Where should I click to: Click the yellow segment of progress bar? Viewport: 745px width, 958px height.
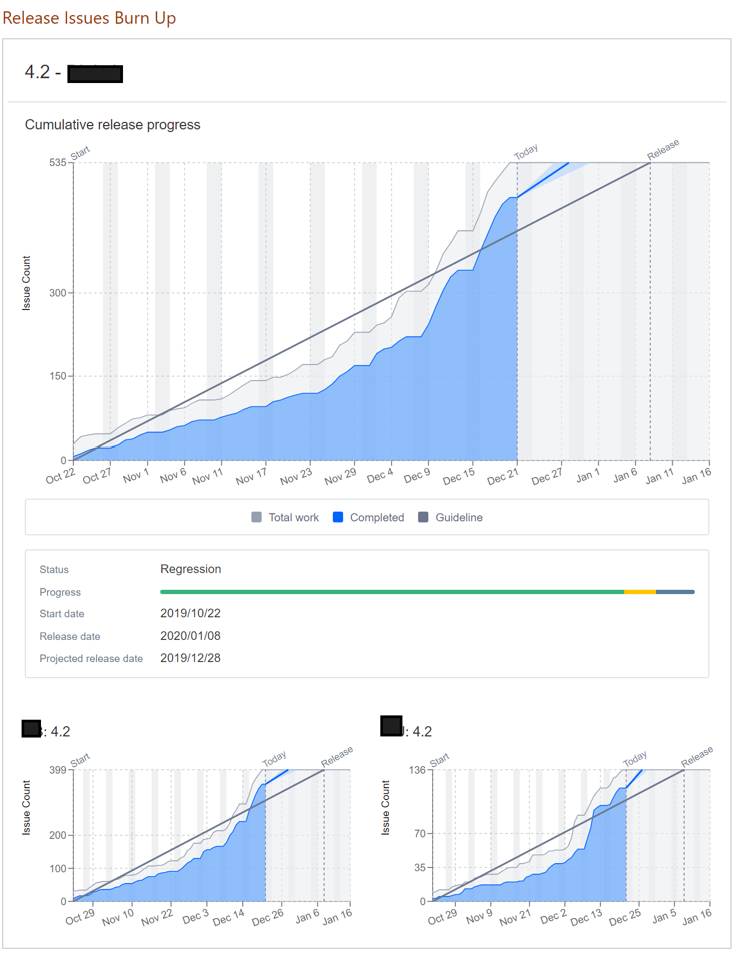[640, 592]
